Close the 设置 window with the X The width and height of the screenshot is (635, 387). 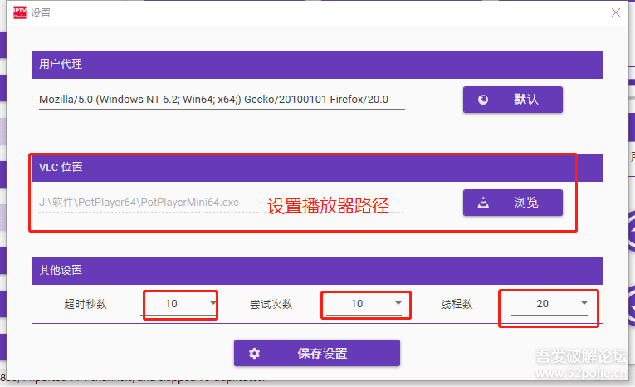click(x=616, y=12)
